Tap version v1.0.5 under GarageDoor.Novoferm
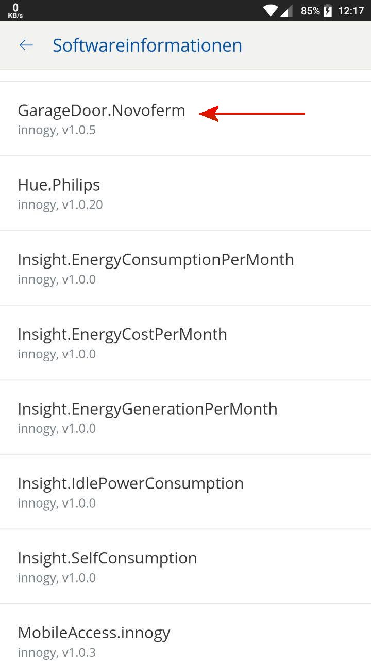The height and width of the screenshot is (661, 371). (79, 130)
